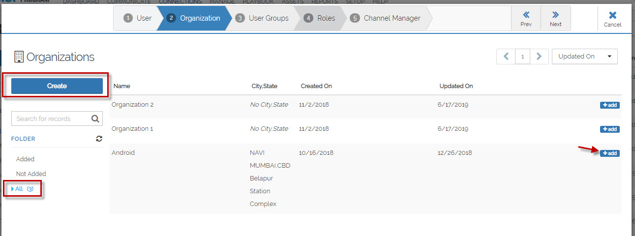Open the PLAYBOOK menu in the background

point(258,2)
